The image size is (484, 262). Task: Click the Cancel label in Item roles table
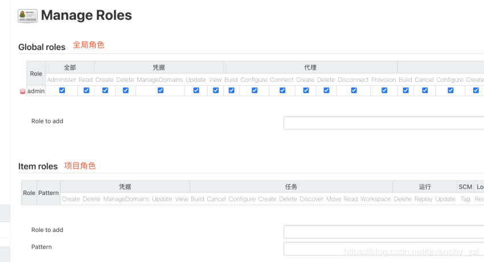216,199
